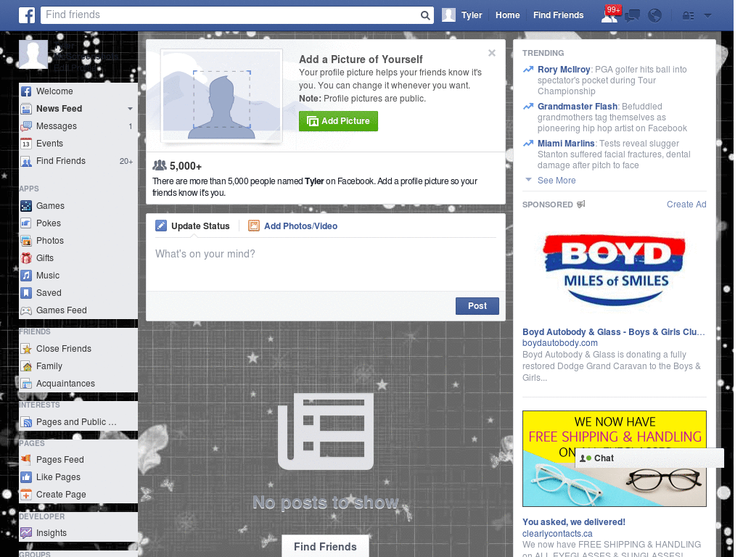Viewport: 743px width, 557px height.
Task: Click the Games Feed controller icon
Action: pos(26,310)
